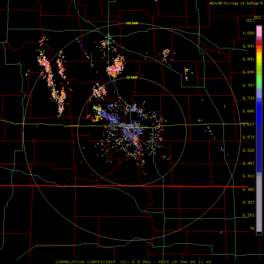
Task: Click the 0.520 scale value
Action: pyautogui.click(x=248, y=150)
